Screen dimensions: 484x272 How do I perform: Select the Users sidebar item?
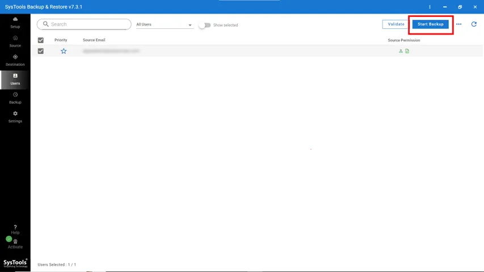point(15,79)
